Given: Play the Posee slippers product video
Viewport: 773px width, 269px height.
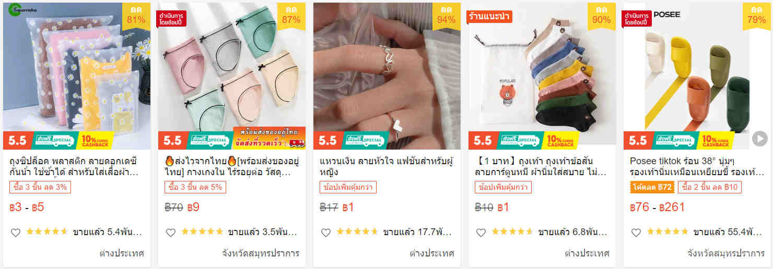Looking at the screenshot, I should point(759,139).
